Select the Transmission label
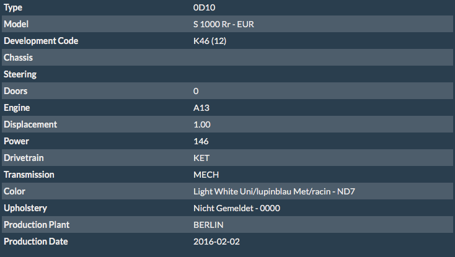 coord(29,175)
